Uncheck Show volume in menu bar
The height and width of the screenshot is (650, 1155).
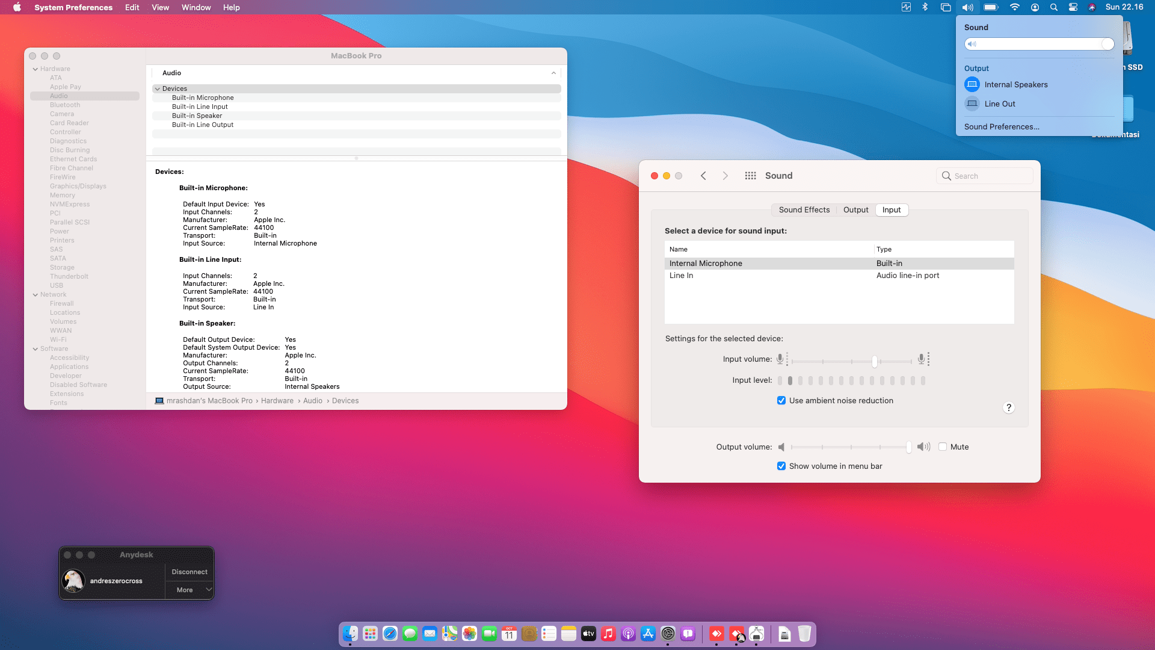(x=781, y=466)
